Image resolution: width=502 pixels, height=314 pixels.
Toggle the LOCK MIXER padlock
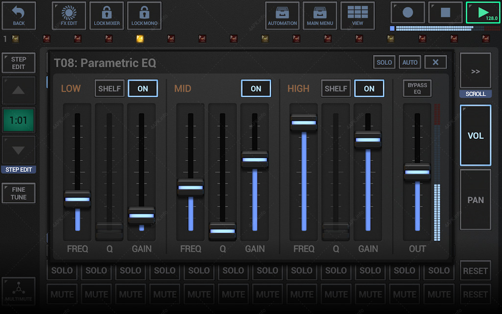click(106, 15)
